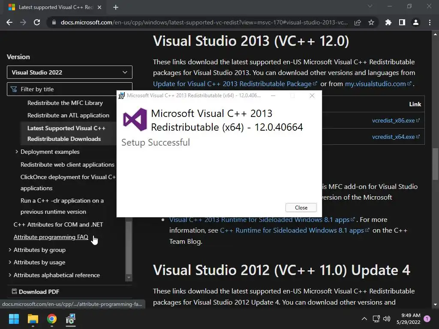Open the Windows Start menu
Viewport: 439px width, 329px height.
[14, 319]
